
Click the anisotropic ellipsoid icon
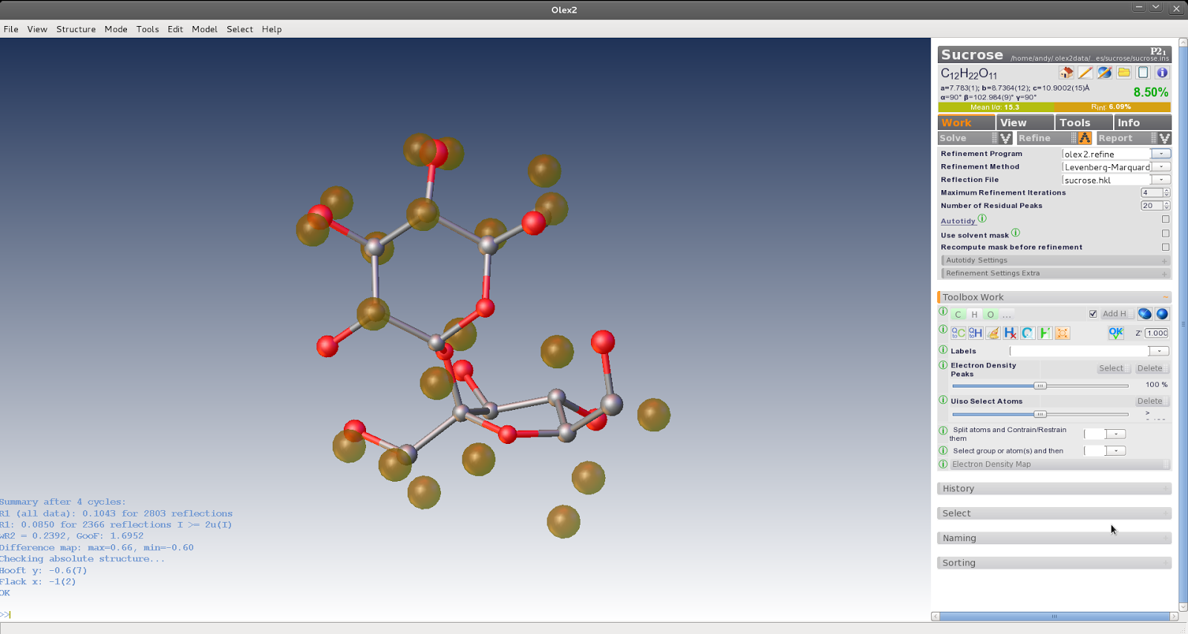1145,314
